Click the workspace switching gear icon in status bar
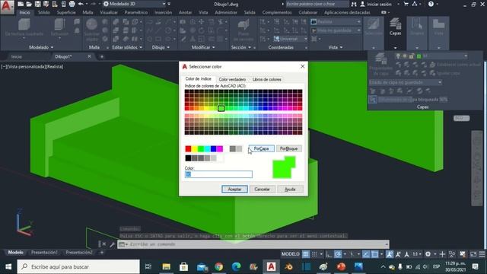This screenshot has width=487, height=274. coord(428,254)
